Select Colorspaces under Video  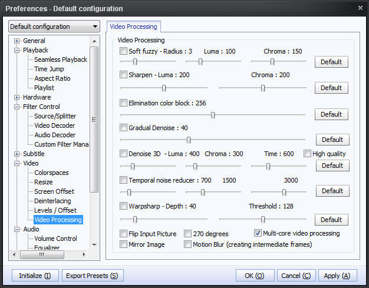coord(51,173)
